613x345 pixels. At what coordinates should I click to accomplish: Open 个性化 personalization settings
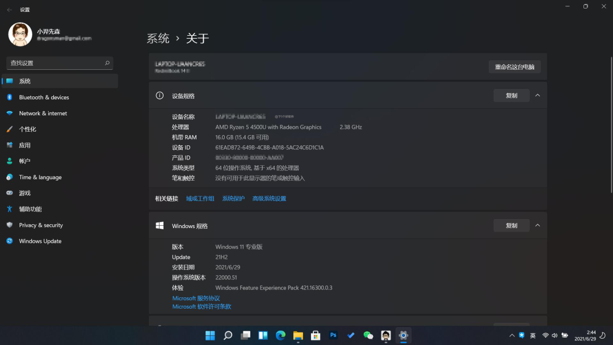[60, 129]
